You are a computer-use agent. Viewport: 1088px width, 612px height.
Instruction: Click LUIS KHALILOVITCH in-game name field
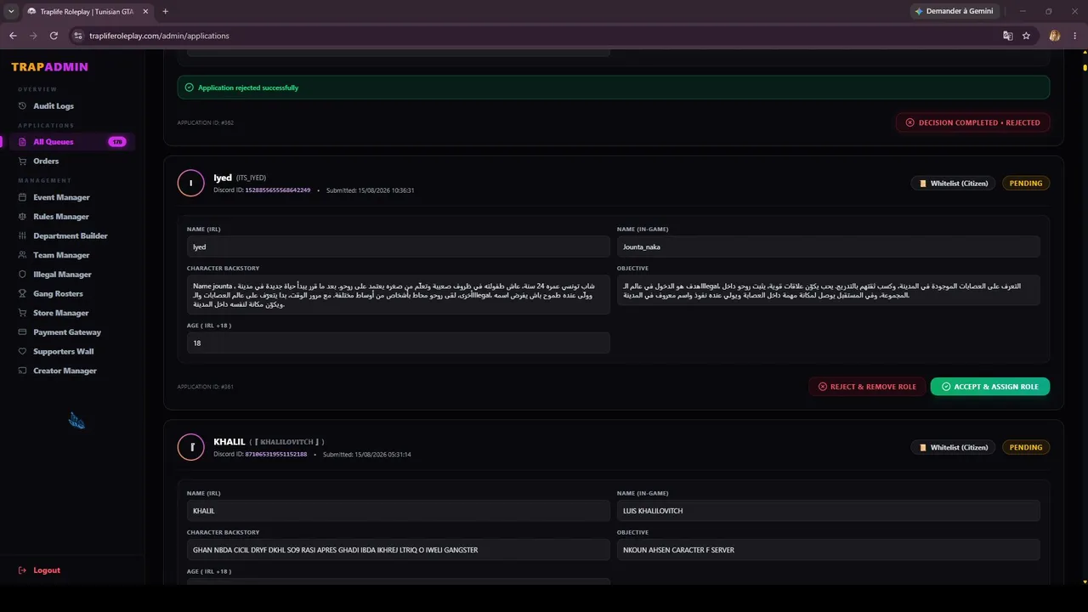coord(828,511)
